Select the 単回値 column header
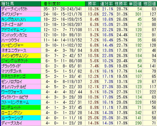 [x=135, y=4]
